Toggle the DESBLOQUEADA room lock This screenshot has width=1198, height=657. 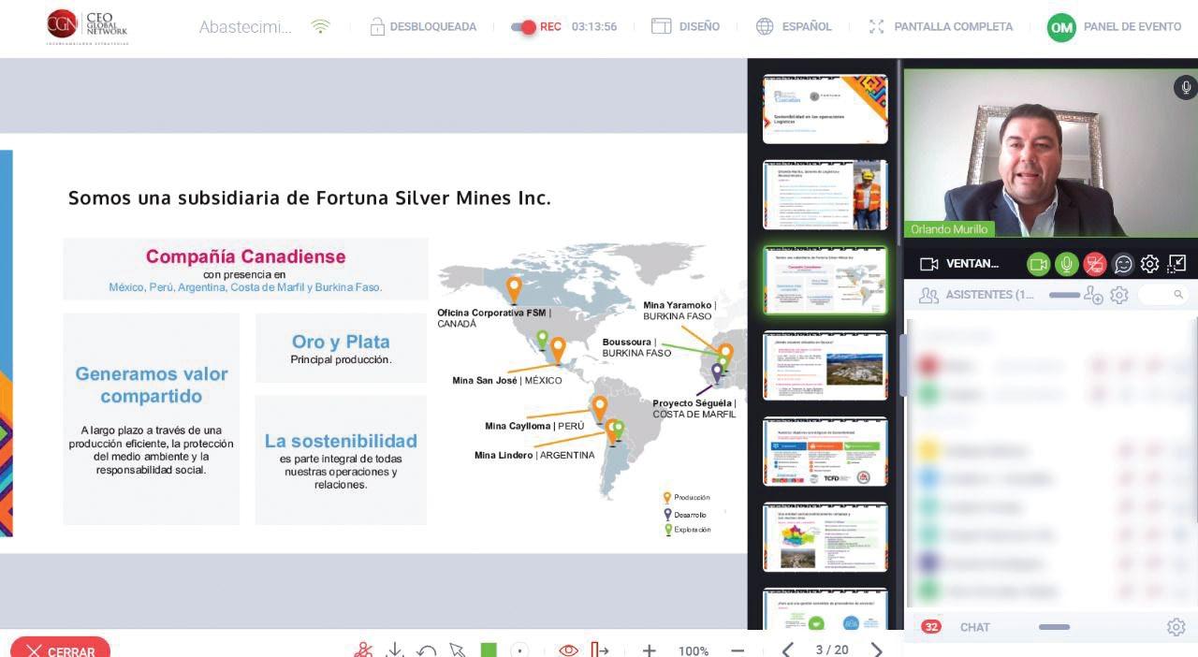423,27
